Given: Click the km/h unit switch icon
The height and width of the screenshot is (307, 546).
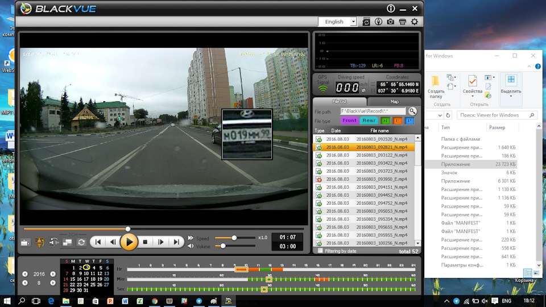Looking at the screenshot, I should coord(363,90).
